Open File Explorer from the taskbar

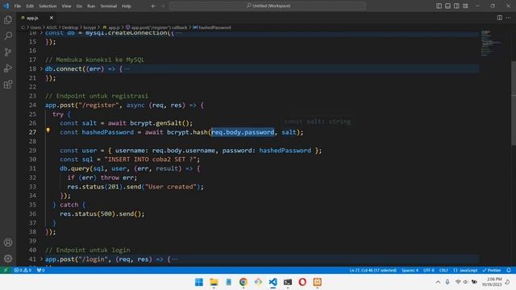[214, 282]
